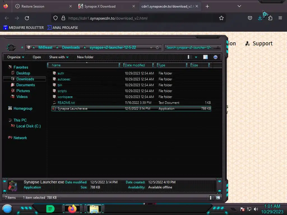
Task: Expand Favorites in the navigation pane
Action: 21,67
